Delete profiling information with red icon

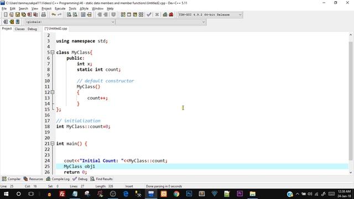(x=171, y=15)
